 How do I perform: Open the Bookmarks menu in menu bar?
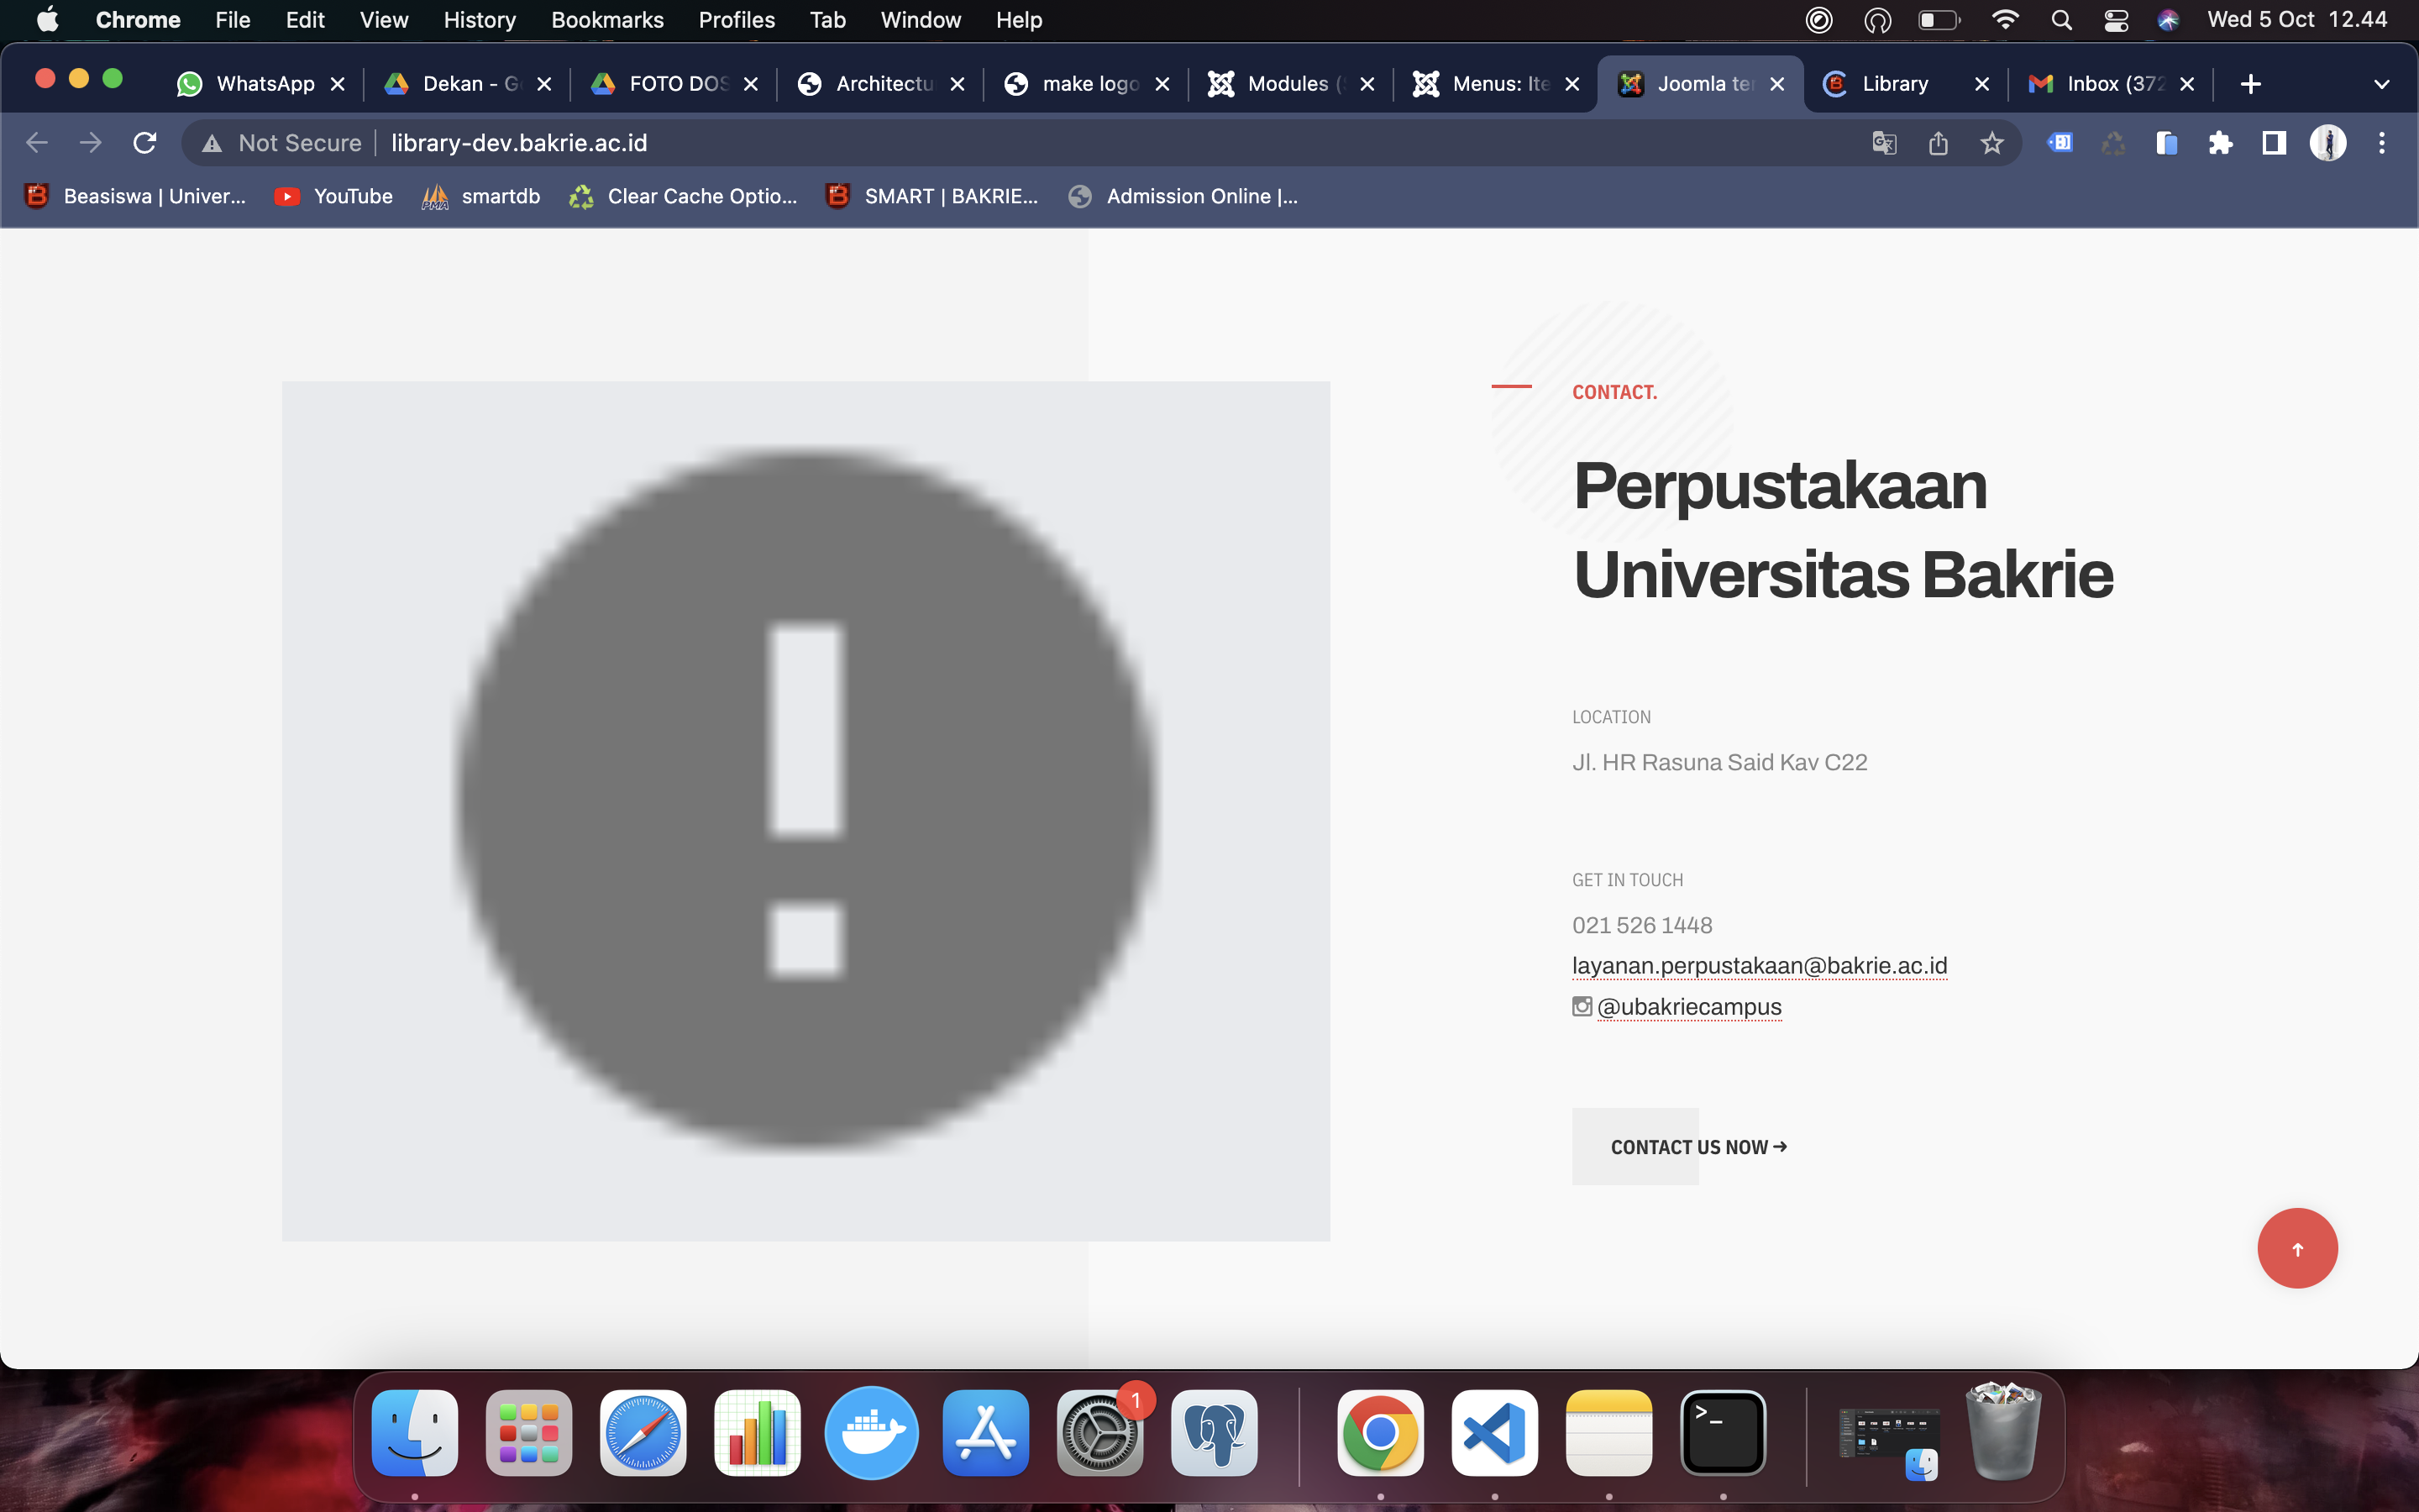(x=606, y=20)
